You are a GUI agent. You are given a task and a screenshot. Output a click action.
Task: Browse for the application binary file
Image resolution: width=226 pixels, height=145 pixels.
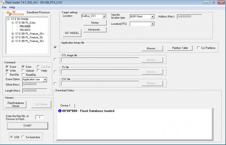pos(152,49)
